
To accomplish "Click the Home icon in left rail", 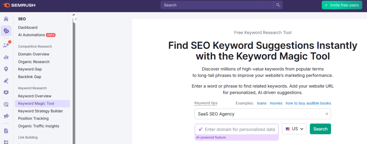I will point(6,19).
